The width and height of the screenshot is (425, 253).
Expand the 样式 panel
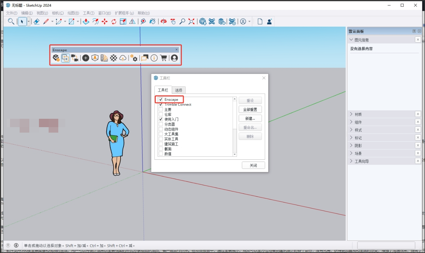[351, 130]
